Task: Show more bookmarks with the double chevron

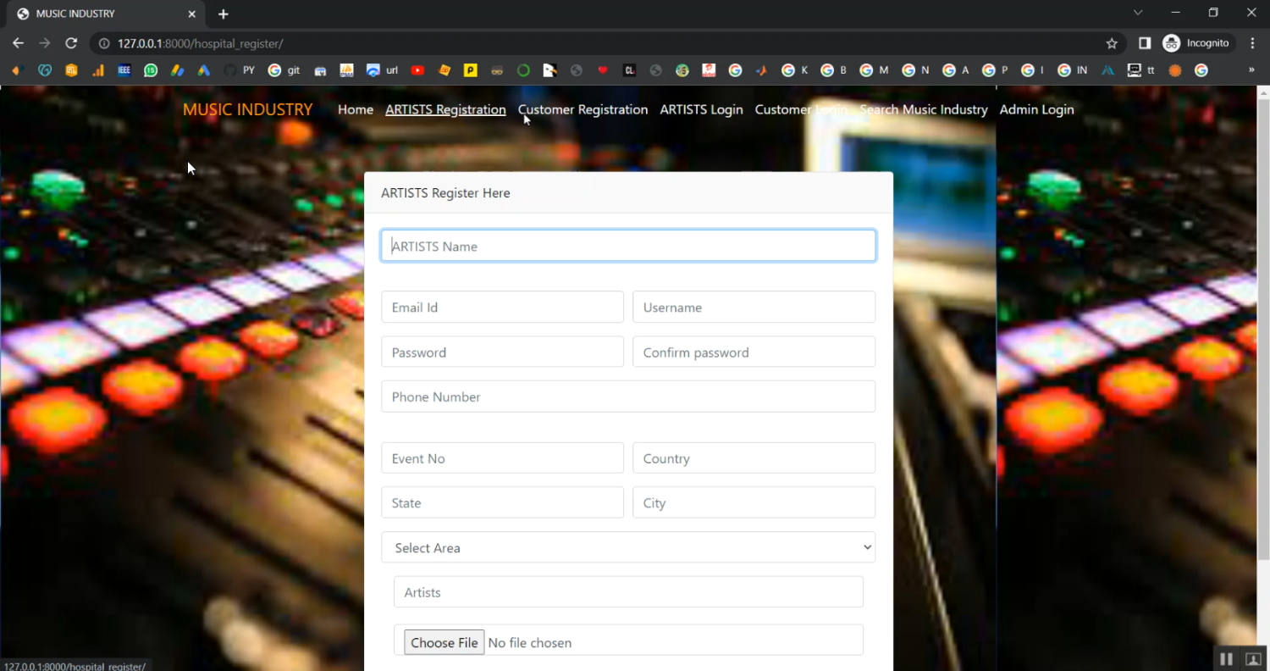Action: click(x=1251, y=70)
